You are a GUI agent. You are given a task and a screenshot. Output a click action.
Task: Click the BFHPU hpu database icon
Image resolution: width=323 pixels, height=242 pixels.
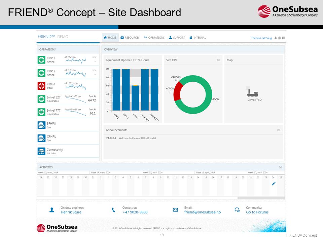pyautogui.click(x=41, y=125)
